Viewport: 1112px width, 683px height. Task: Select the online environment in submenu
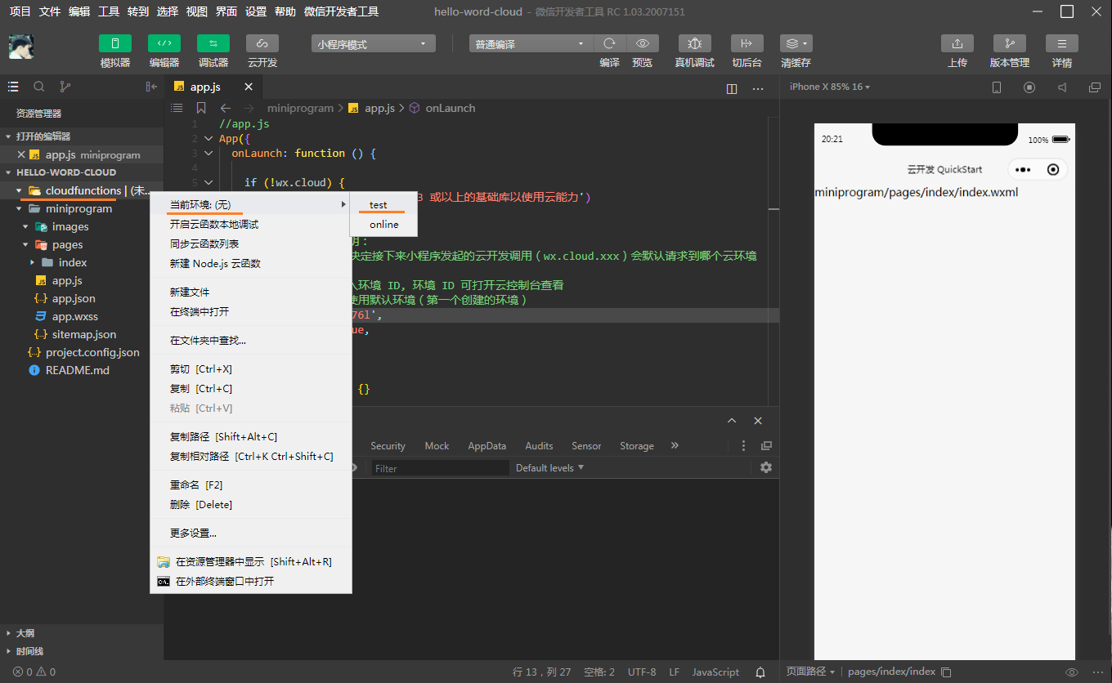383,225
